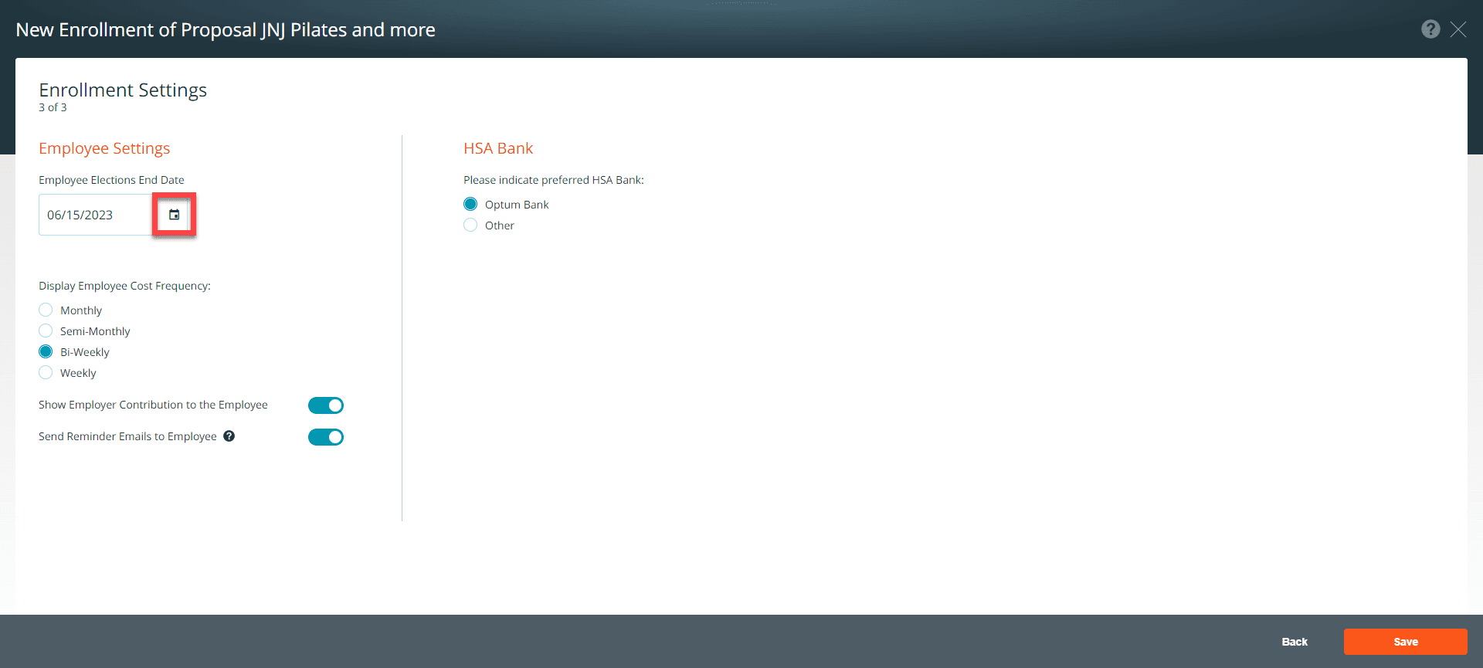Click 'Please indicate preferred HSA Bank:' text
Viewport: 1483px width, 668px height.
[554, 180]
